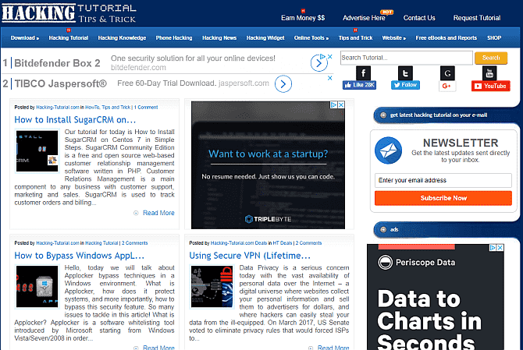Screen dimensions: 523x350
Task: Open Read More for SugarCRM article
Action: click(x=158, y=213)
